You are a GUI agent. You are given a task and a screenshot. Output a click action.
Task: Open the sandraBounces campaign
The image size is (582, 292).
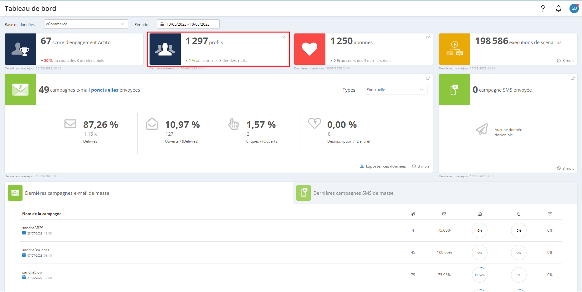click(36, 250)
